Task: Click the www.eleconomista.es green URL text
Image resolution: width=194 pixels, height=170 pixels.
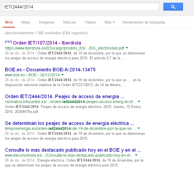Action: click(69, 155)
